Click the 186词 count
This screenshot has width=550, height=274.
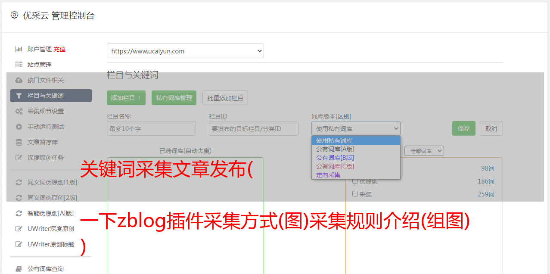(x=486, y=181)
